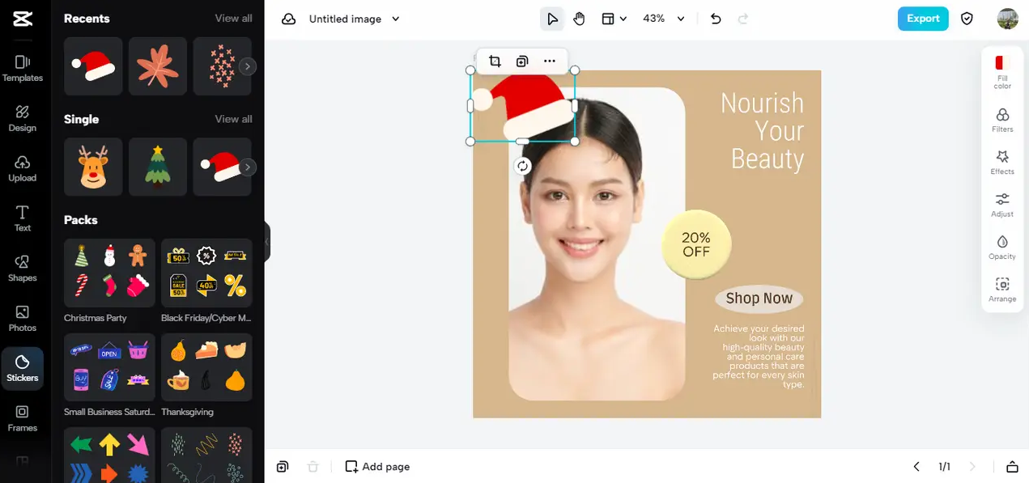Open the layout options dropdown
The width and height of the screenshot is (1029, 483).
tap(614, 19)
